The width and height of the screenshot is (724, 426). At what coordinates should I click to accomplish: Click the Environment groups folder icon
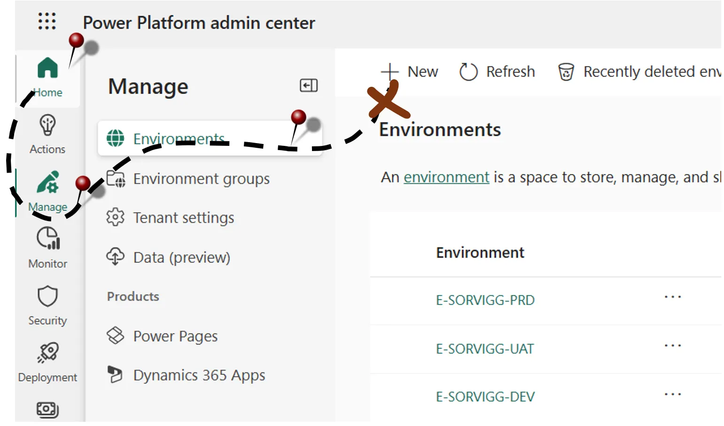[116, 178]
